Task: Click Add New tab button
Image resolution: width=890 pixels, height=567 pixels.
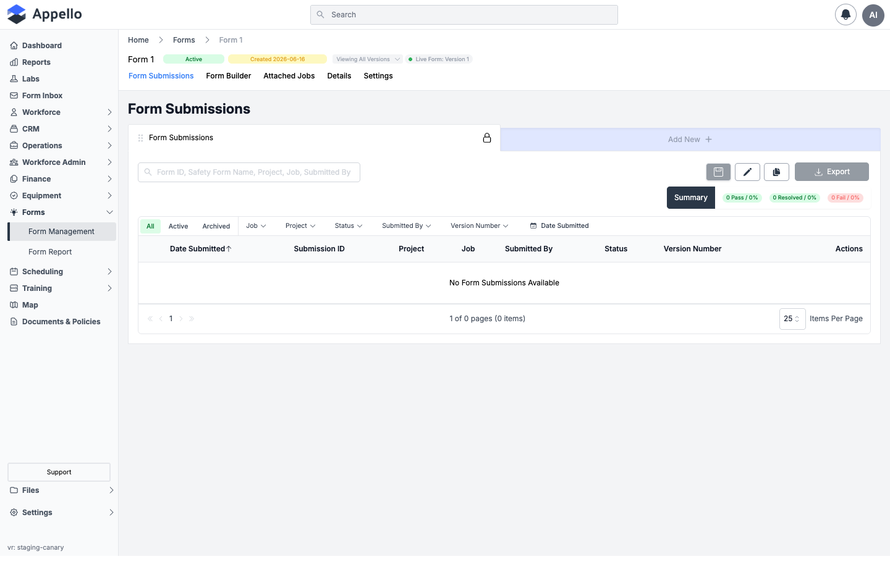Action: pyautogui.click(x=690, y=140)
